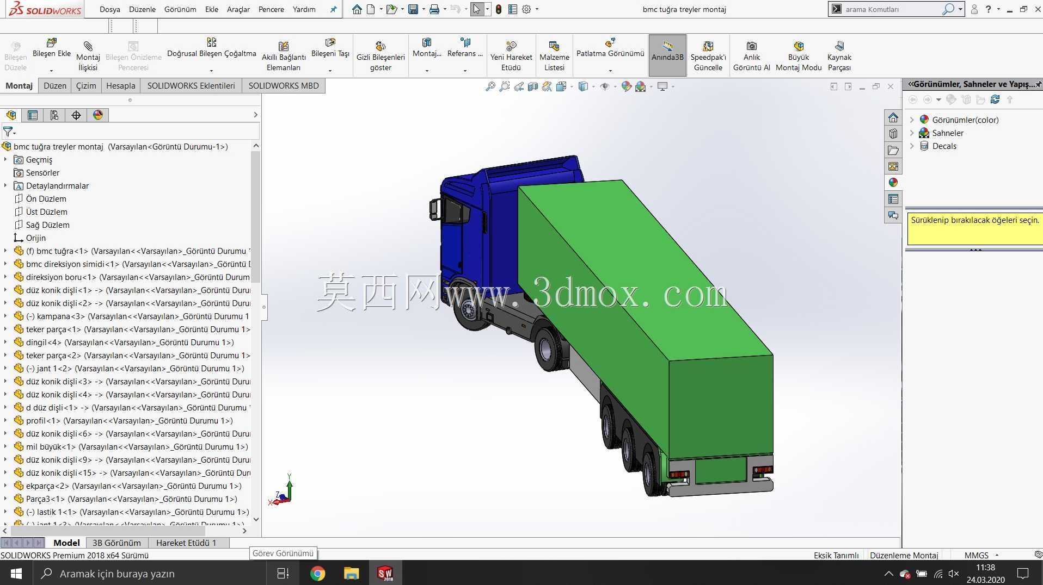This screenshot has width=1043, height=585.
Task: Open the Custom Properties task pane icon
Action: [x=893, y=199]
